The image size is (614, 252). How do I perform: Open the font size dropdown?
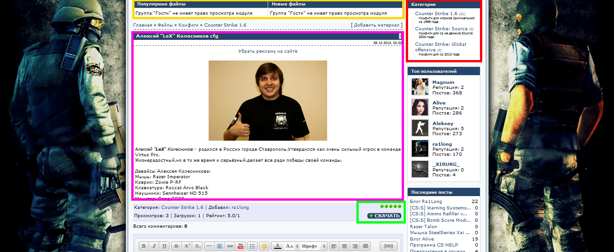click(x=291, y=246)
